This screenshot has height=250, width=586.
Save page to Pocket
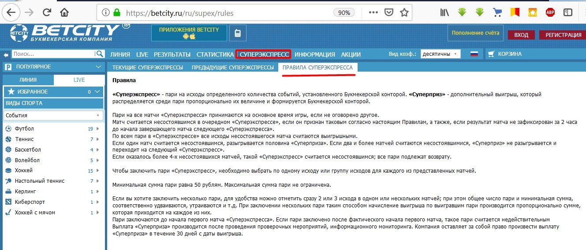coord(389,13)
